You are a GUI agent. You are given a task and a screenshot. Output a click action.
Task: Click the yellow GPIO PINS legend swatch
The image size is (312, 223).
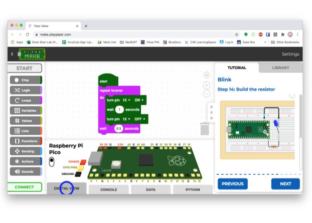pos(81,168)
